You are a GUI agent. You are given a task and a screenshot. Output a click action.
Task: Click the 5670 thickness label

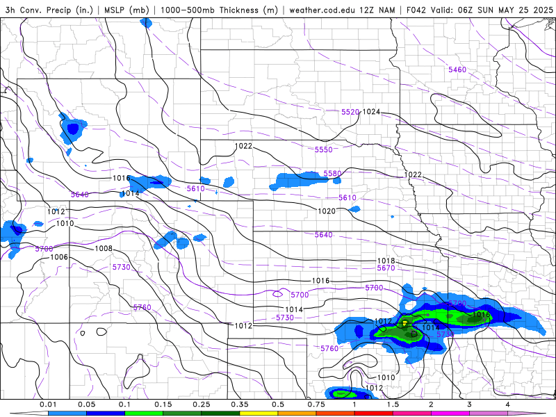point(386,268)
